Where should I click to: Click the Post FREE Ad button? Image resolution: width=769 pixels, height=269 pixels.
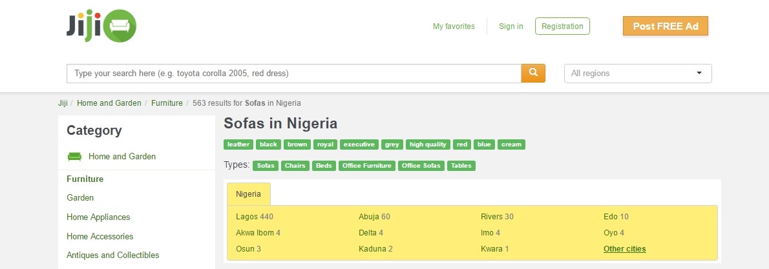coord(666,26)
